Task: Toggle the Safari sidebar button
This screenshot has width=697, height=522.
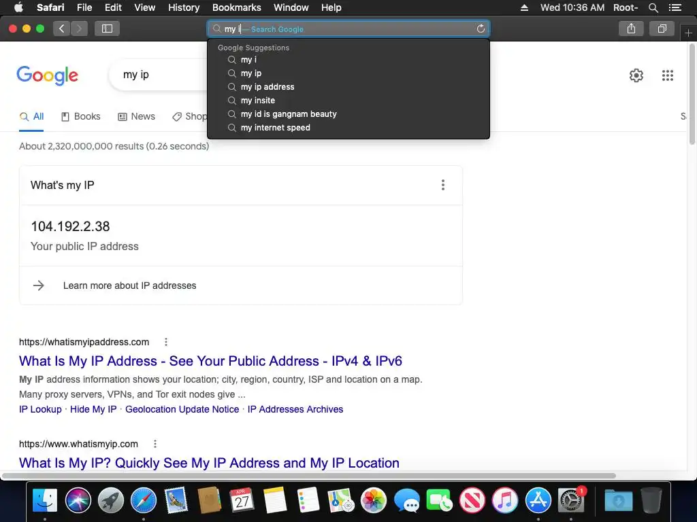Action: point(107,29)
